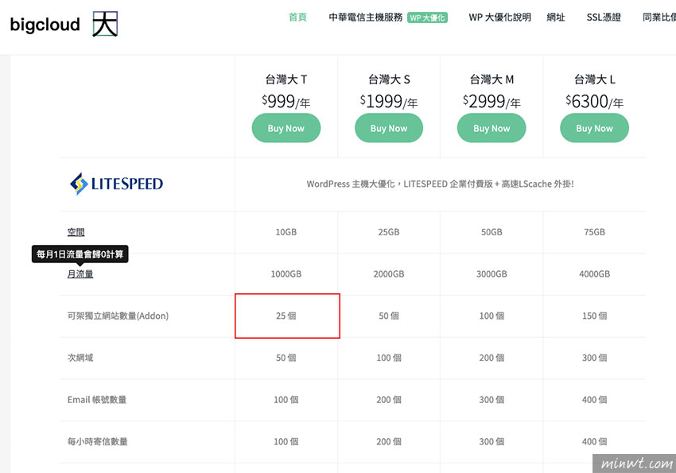This screenshot has width=676, height=473.
Task: Click the $999/年 price
Action: click(x=286, y=102)
